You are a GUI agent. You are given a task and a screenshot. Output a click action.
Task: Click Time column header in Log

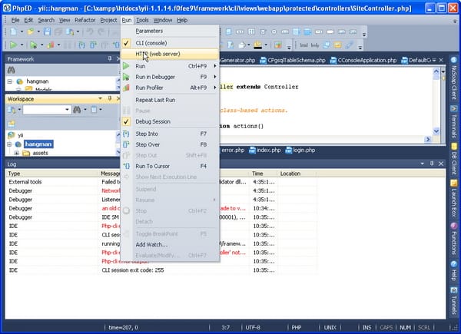263,174
